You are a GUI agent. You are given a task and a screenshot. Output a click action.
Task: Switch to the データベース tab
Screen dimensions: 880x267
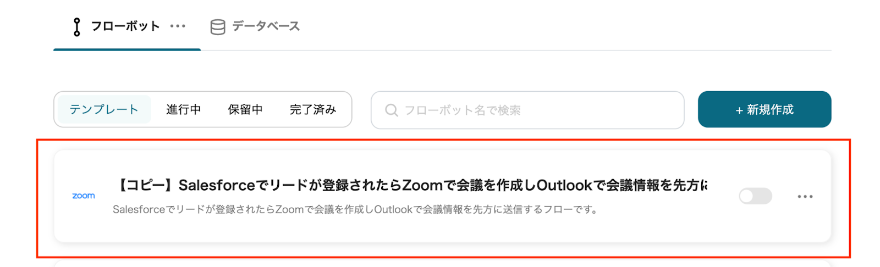(255, 26)
